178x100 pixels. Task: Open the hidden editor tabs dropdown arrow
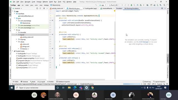click(114, 8)
